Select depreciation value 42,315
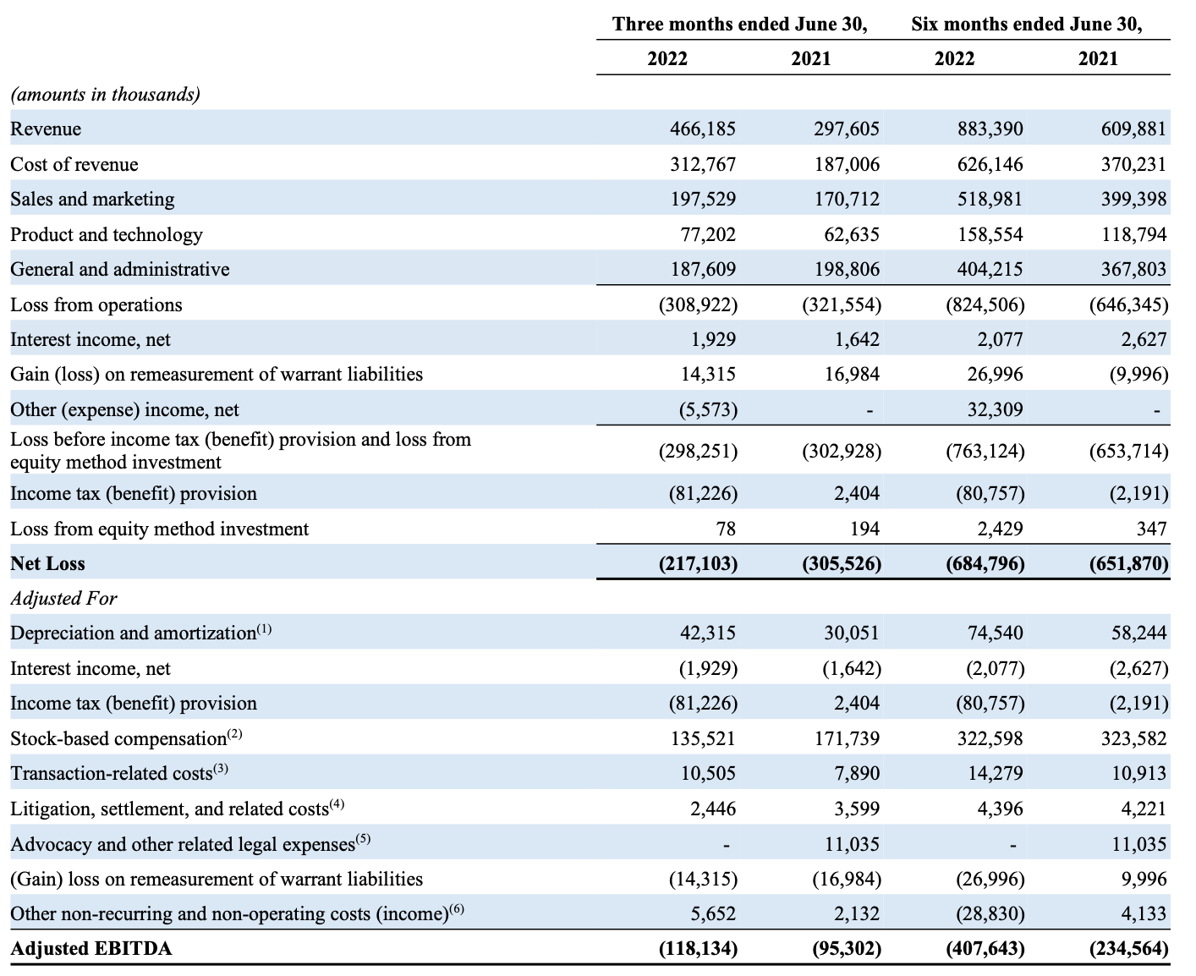1196x976 pixels. (x=708, y=633)
